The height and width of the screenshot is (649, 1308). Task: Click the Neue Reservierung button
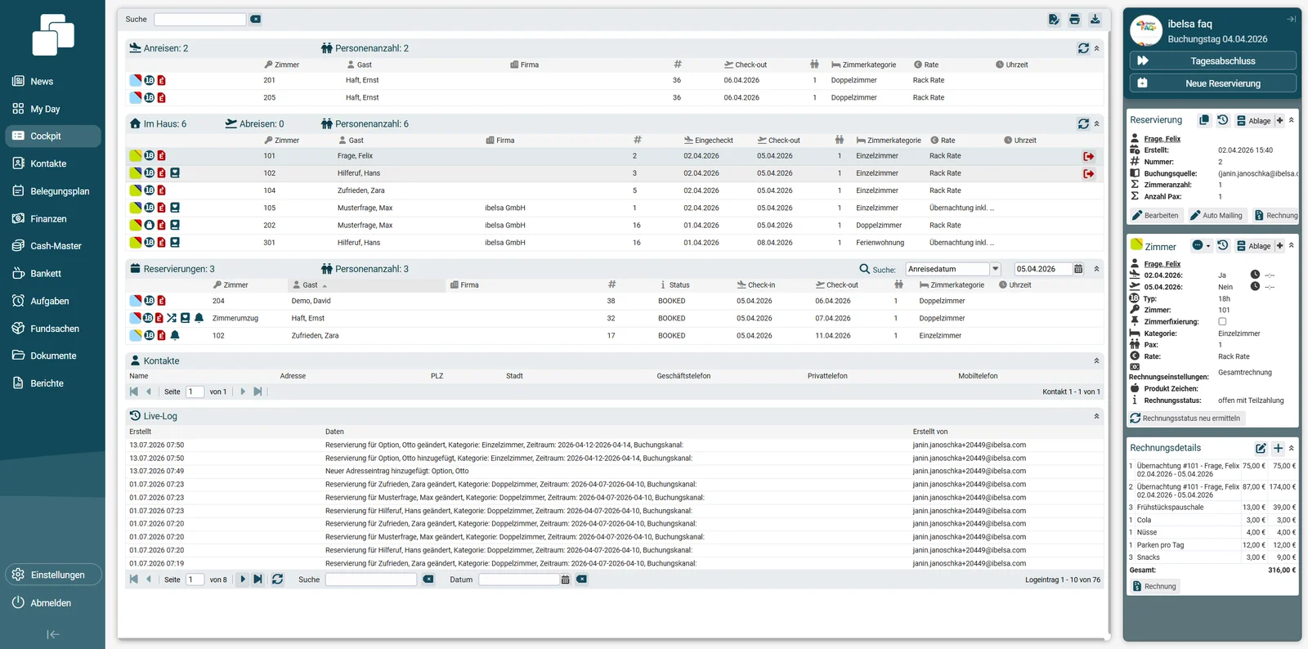[x=1213, y=83]
